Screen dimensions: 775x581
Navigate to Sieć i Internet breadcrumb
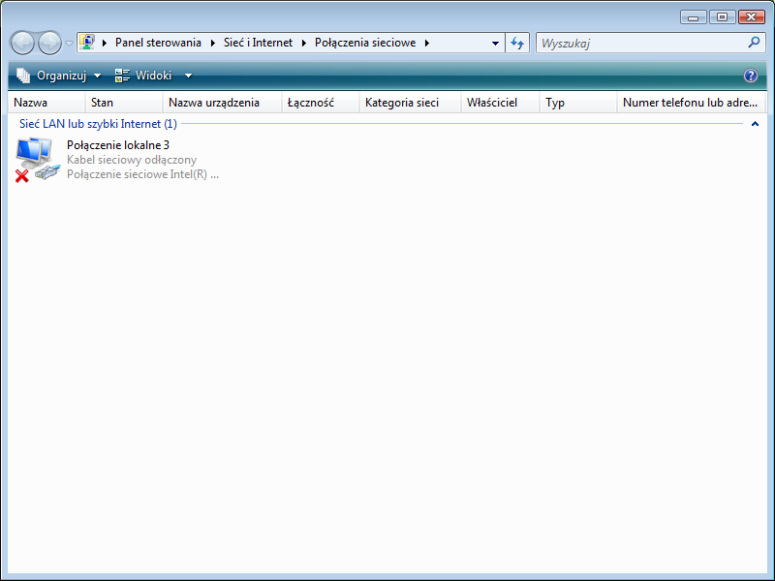tap(258, 43)
